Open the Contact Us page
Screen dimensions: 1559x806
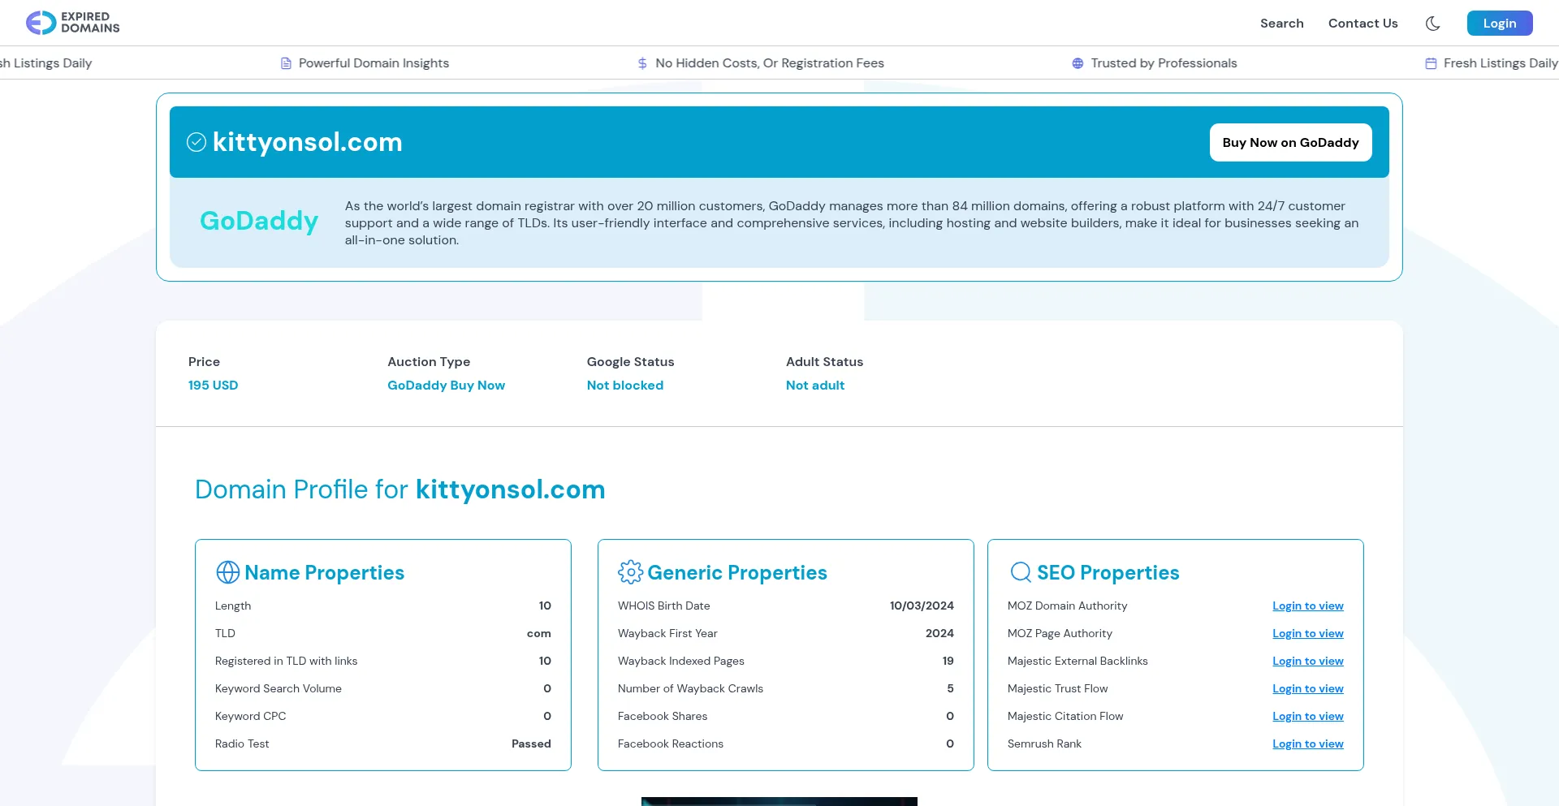pyautogui.click(x=1363, y=23)
